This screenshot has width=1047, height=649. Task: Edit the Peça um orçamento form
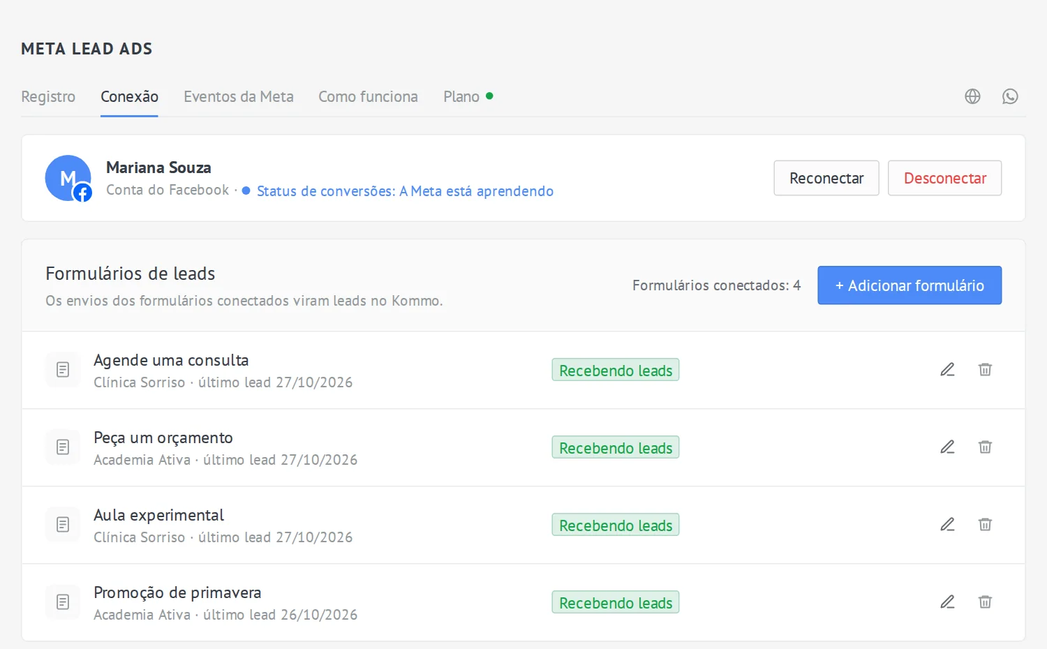click(947, 447)
